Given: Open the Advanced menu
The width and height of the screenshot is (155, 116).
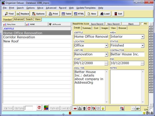Looking at the screenshot, I should tap(51, 8).
